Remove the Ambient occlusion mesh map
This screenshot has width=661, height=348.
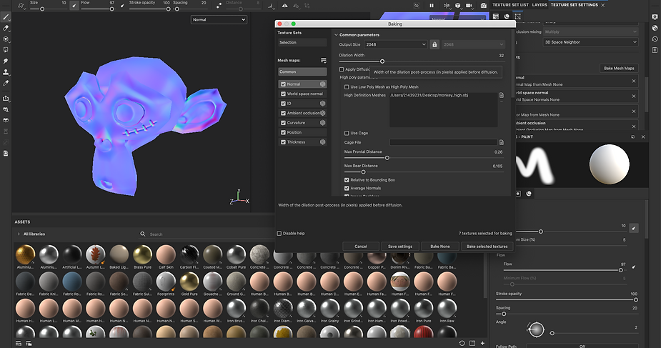tap(634, 126)
